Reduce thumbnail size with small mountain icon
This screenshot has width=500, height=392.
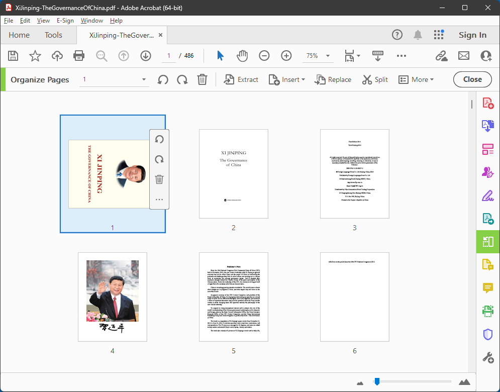pyautogui.click(x=360, y=382)
